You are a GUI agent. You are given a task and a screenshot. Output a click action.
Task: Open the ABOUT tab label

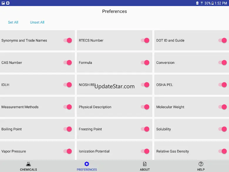[145, 170]
